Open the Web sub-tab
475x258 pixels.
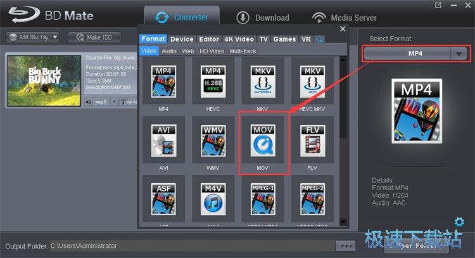(188, 51)
